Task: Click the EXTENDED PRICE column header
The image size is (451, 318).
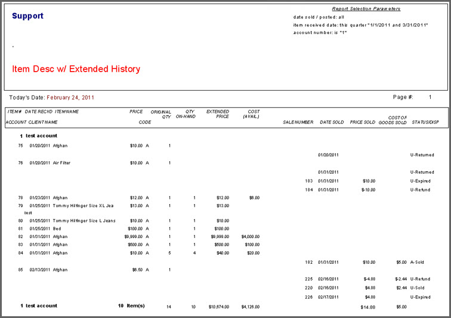Action: (218, 114)
